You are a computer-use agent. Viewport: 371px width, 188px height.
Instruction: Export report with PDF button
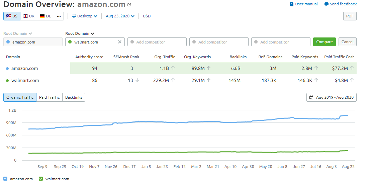point(350,16)
